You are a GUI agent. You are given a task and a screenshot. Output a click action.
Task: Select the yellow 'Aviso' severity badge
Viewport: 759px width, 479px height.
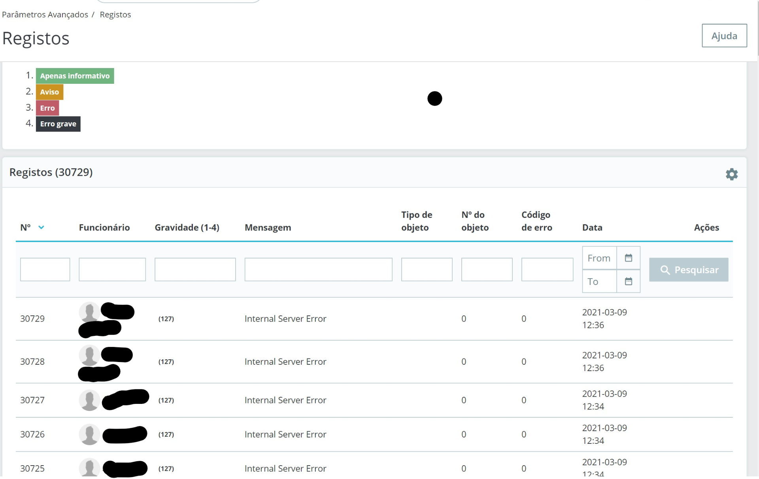pyautogui.click(x=49, y=92)
